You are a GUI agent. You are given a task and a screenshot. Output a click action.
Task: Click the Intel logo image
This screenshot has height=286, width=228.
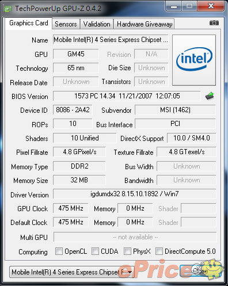(194, 60)
